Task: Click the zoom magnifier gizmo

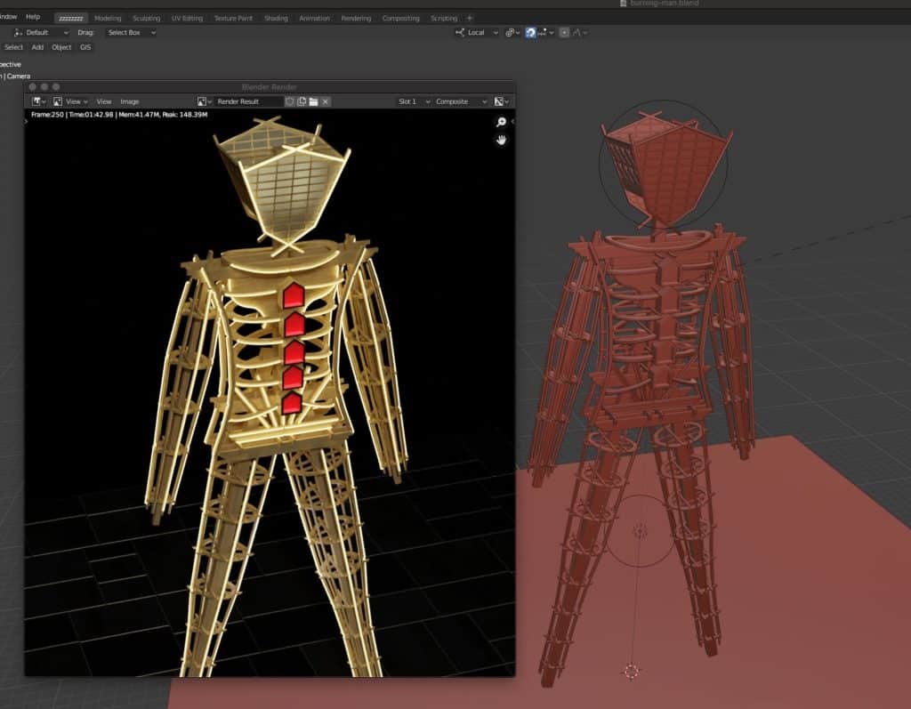Action: click(501, 122)
